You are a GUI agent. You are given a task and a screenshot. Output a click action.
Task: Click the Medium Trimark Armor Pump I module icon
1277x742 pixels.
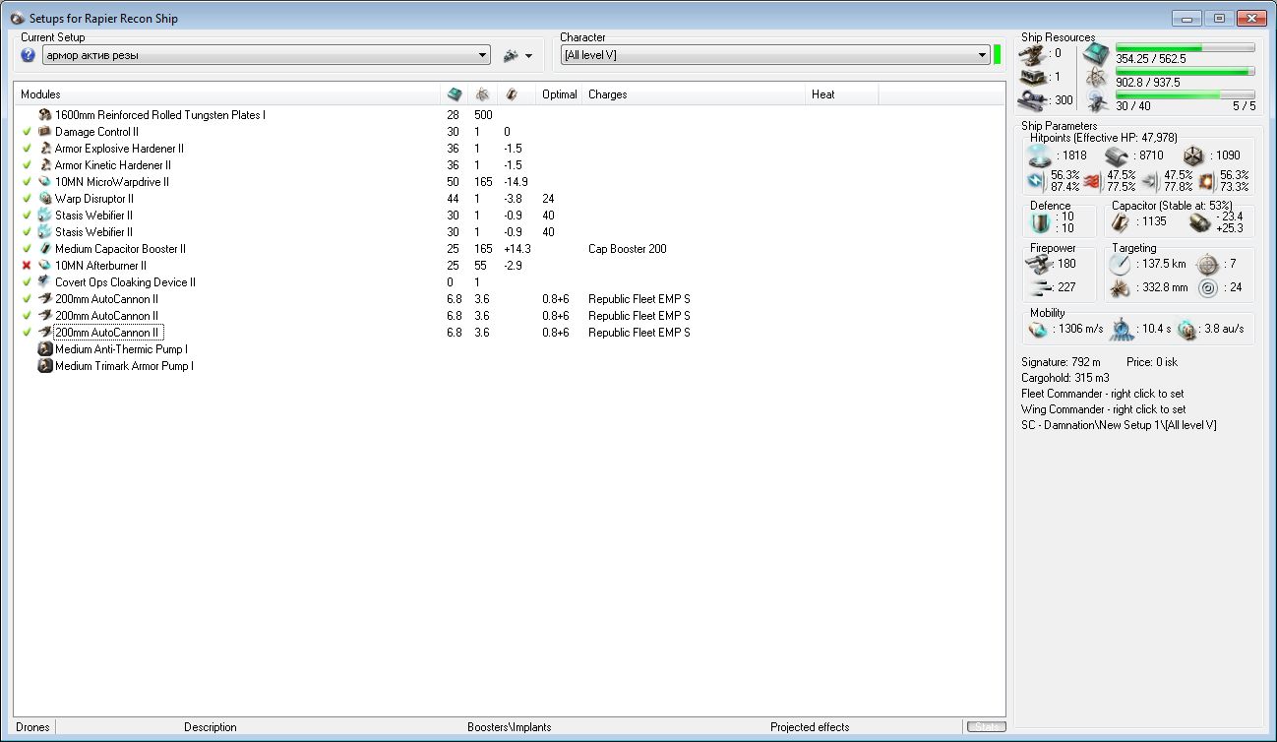click(x=44, y=366)
